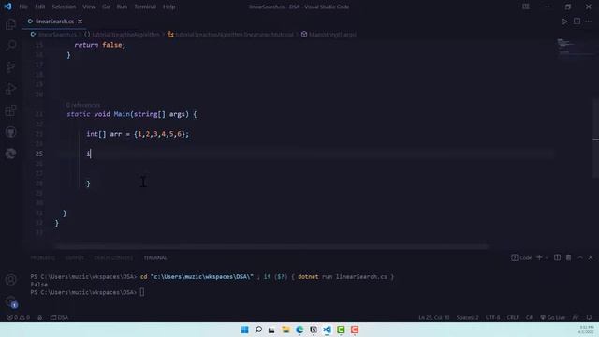Image resolution: width=599 pixels, height=337 pixels.
Task: Open the Run and Debug view
Action: click(10, 89)
